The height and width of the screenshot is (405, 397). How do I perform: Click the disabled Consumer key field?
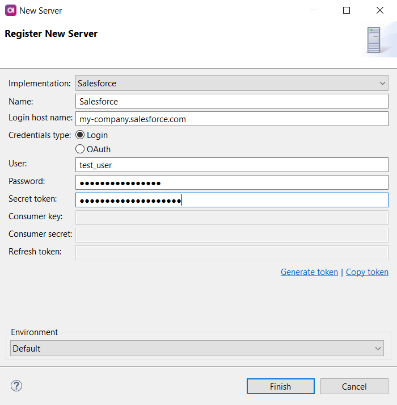231,218
